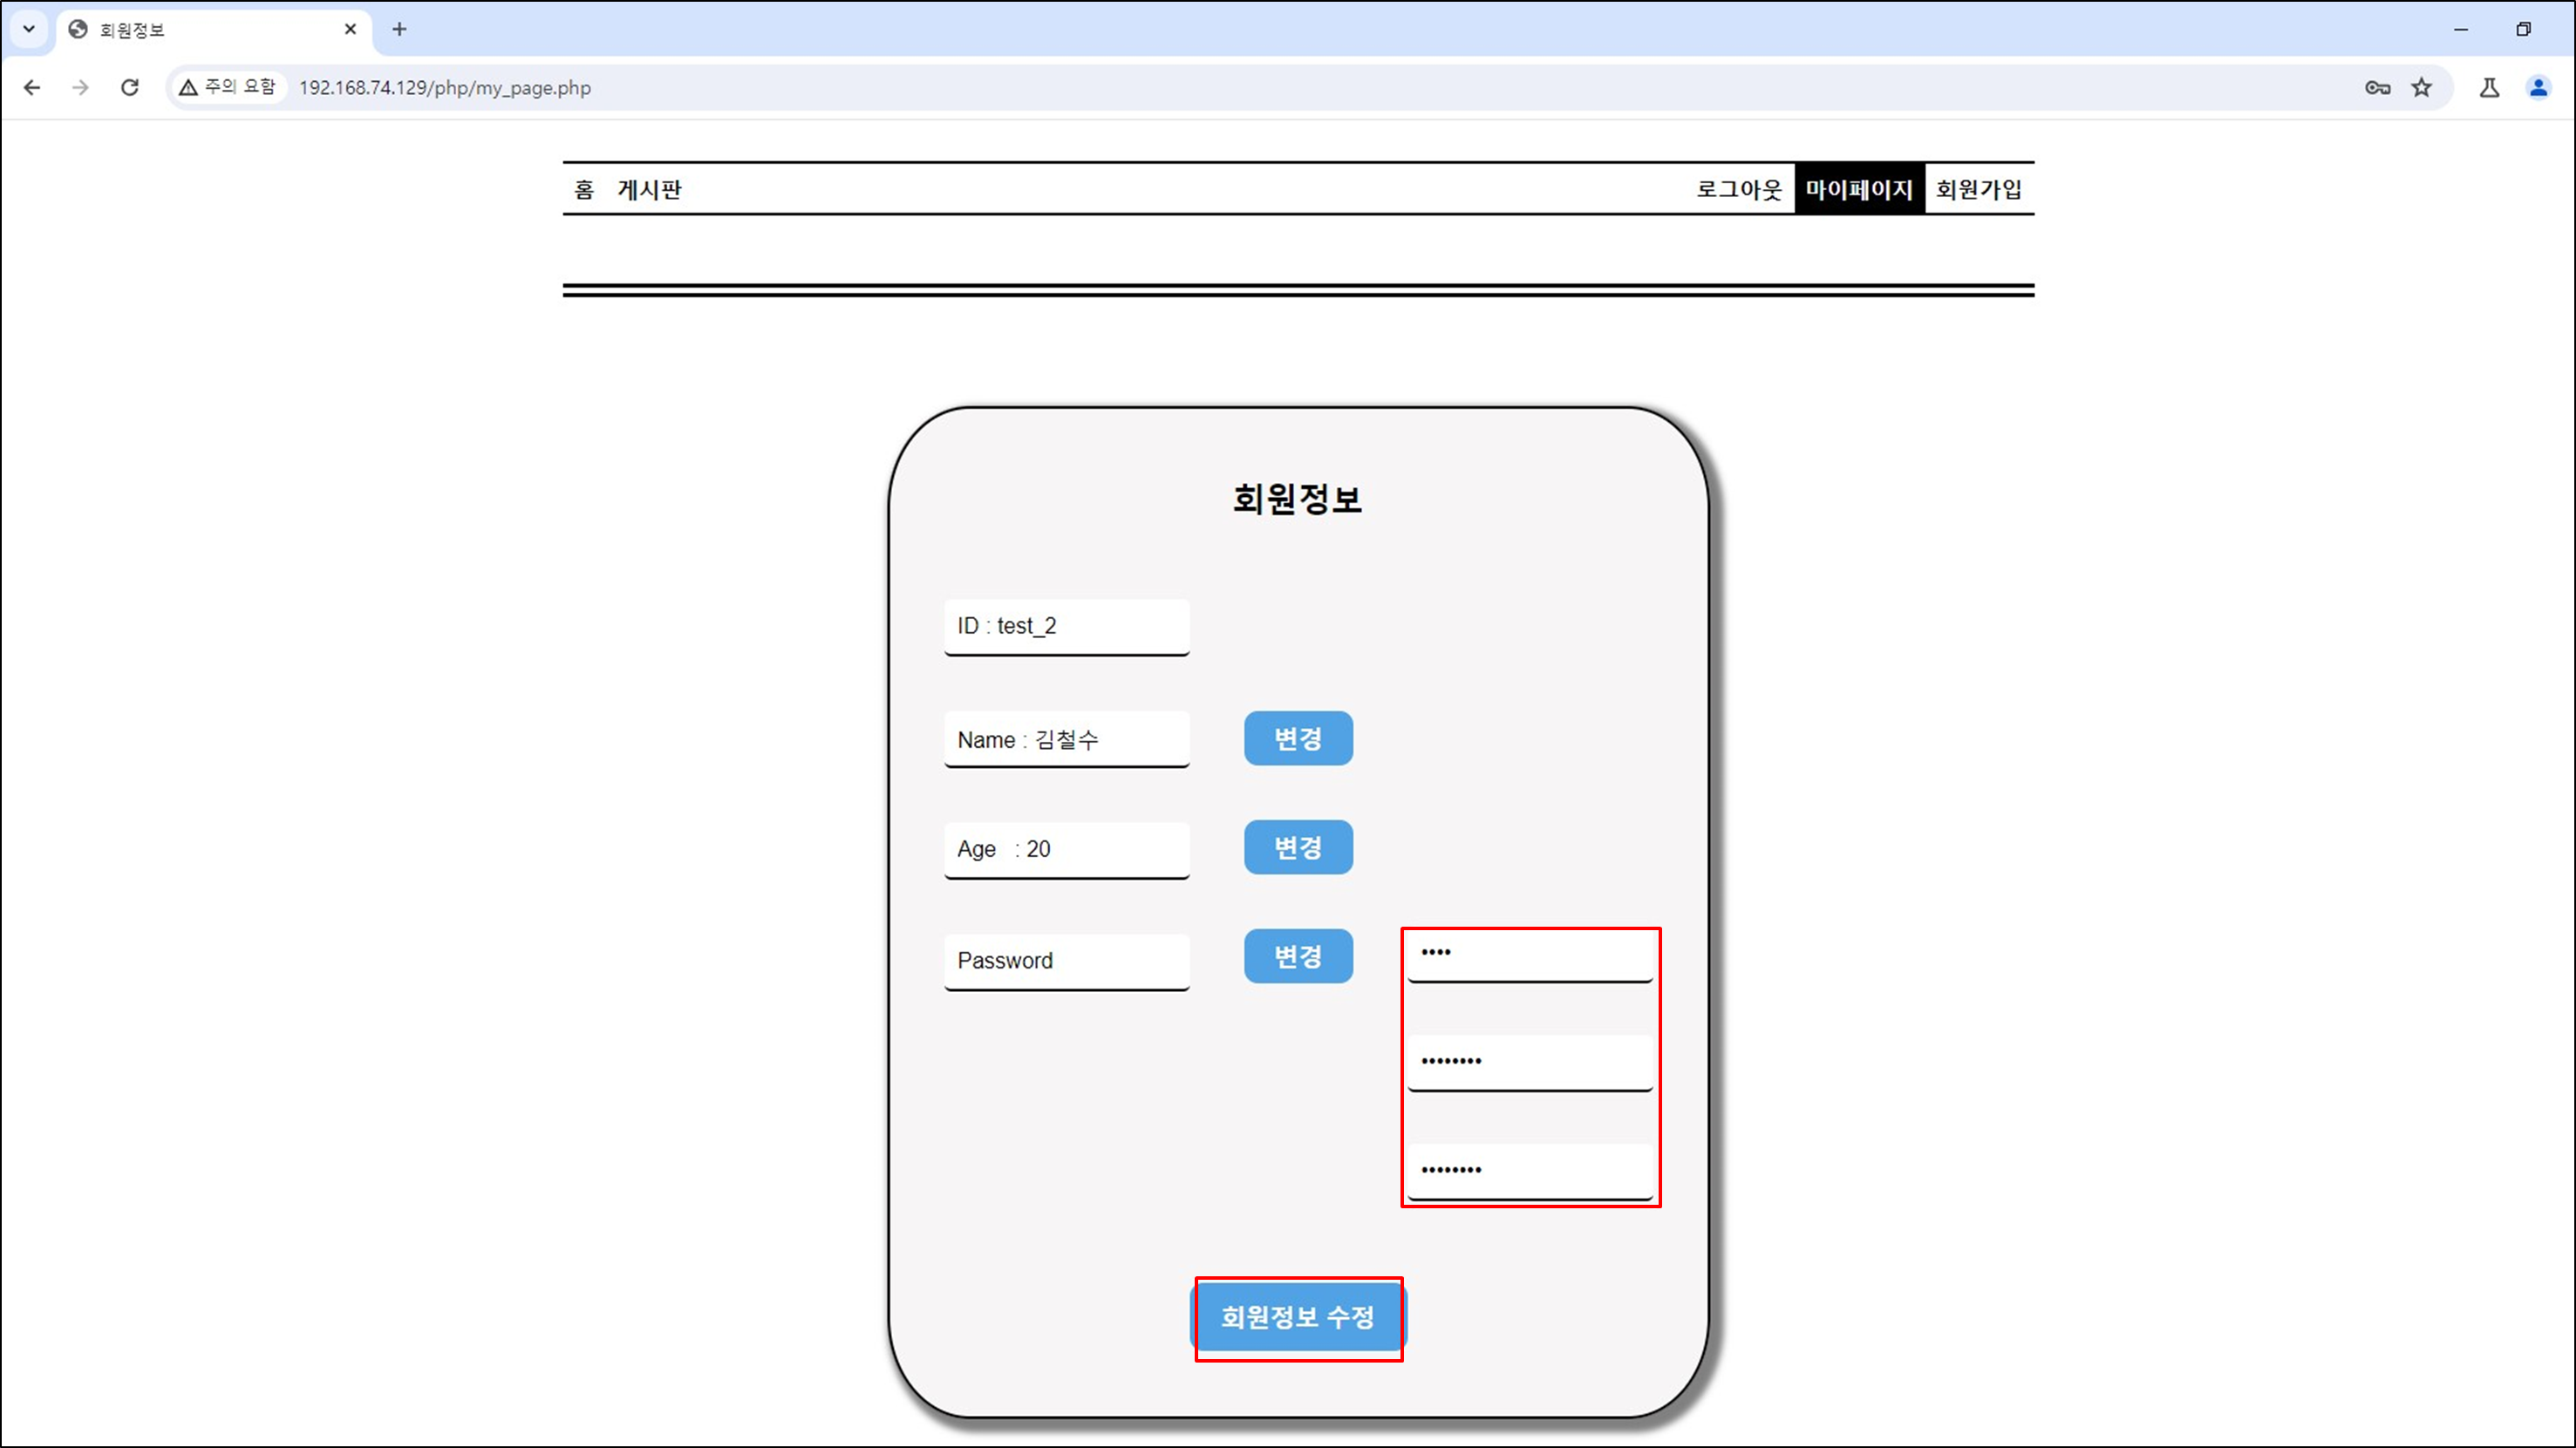Click 변경 button next to Name
Screen dimensions: 2576x1448
1298,738
